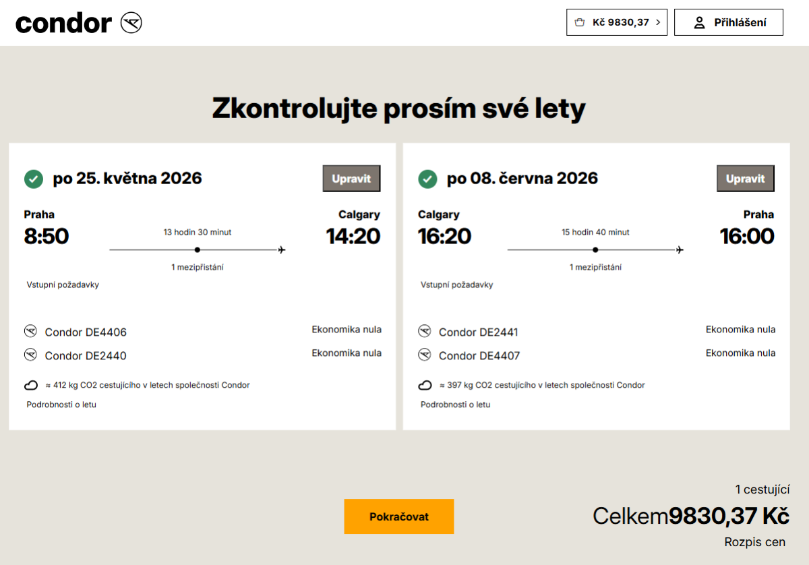Click the green checkmark for 08. června flight

[x=427, y=179]
